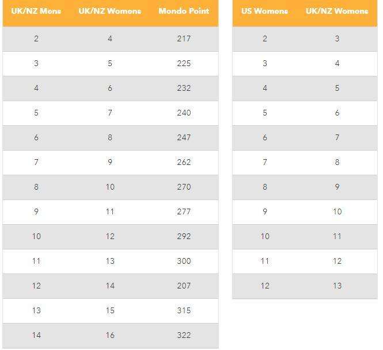This screenshot has width=383, height=350.
Task: Click the UK/NZ Mens column header
Action: (36, 11)
